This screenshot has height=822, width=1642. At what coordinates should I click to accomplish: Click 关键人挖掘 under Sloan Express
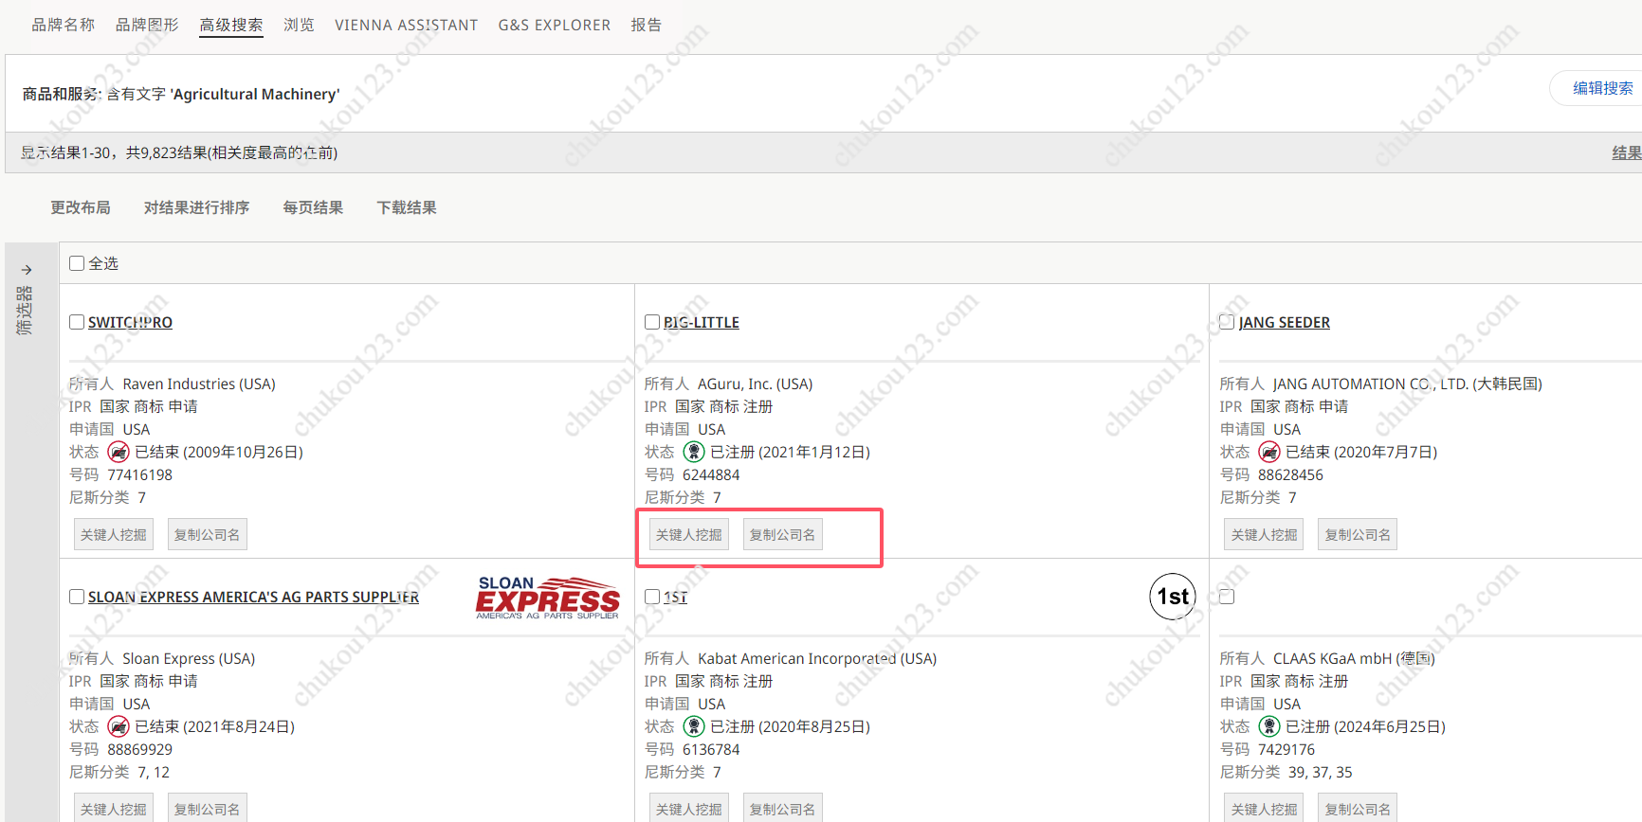pyautogui.click(x=114, y=808)
